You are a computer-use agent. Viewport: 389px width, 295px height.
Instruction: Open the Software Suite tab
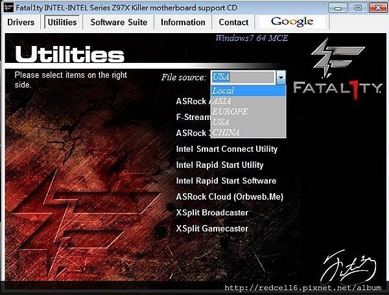119,22
